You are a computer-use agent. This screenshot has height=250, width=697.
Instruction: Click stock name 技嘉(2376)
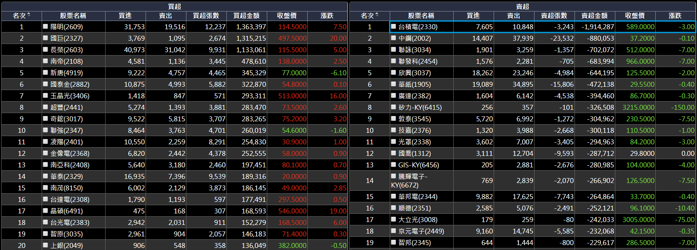(414, 130)
